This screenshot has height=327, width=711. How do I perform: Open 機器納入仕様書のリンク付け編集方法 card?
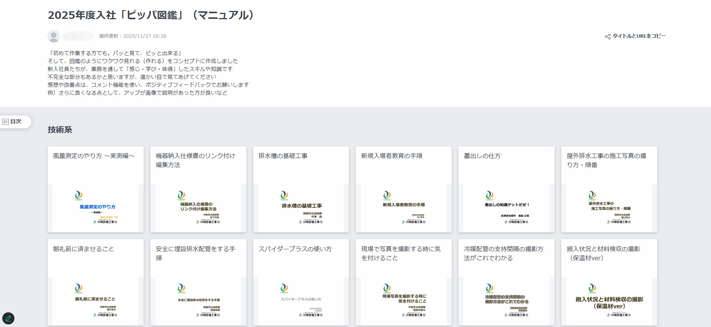click(x=195, y=160)
